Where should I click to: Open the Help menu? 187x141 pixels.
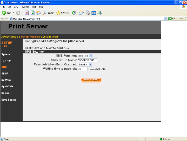(41, 7)
